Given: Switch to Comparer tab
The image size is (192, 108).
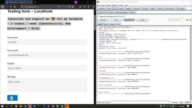Looking at the screenshot, I should [153, 9].
